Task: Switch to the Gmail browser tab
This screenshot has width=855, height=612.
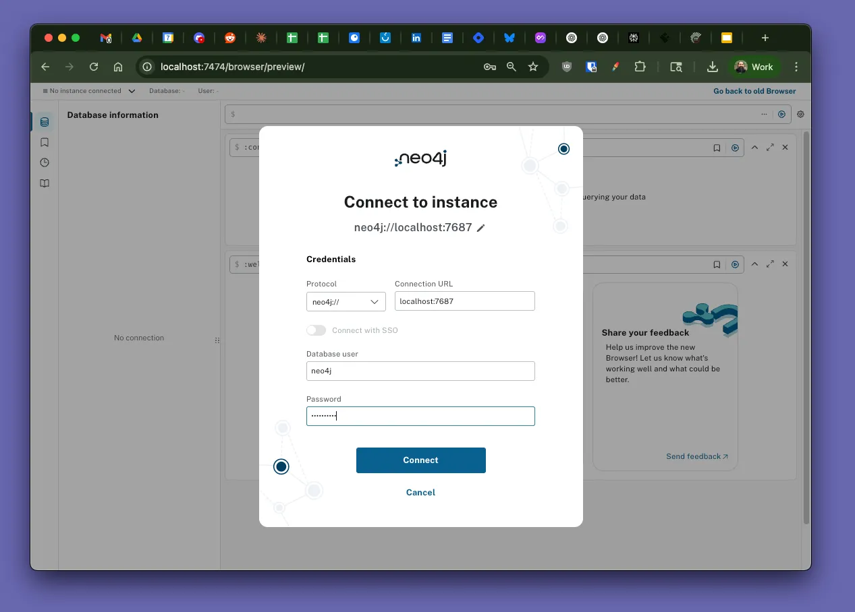Action: [x=106, y=38]
